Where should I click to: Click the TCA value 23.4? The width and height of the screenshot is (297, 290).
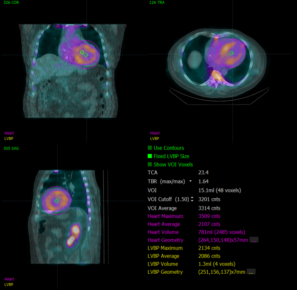pyautogui.click(x=203, y=172)
